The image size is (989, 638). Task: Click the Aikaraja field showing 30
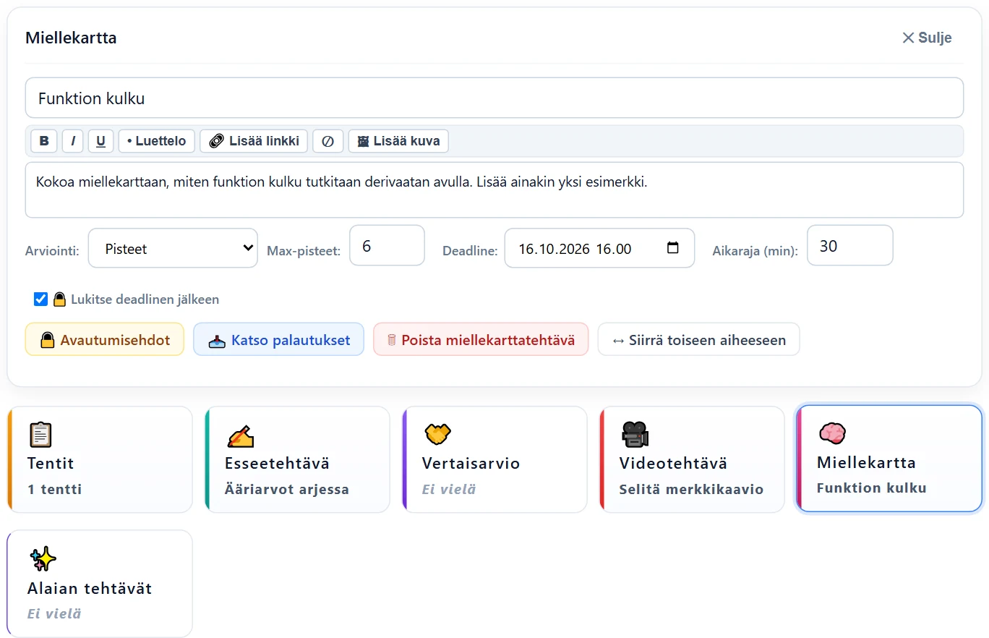point(849,246)
